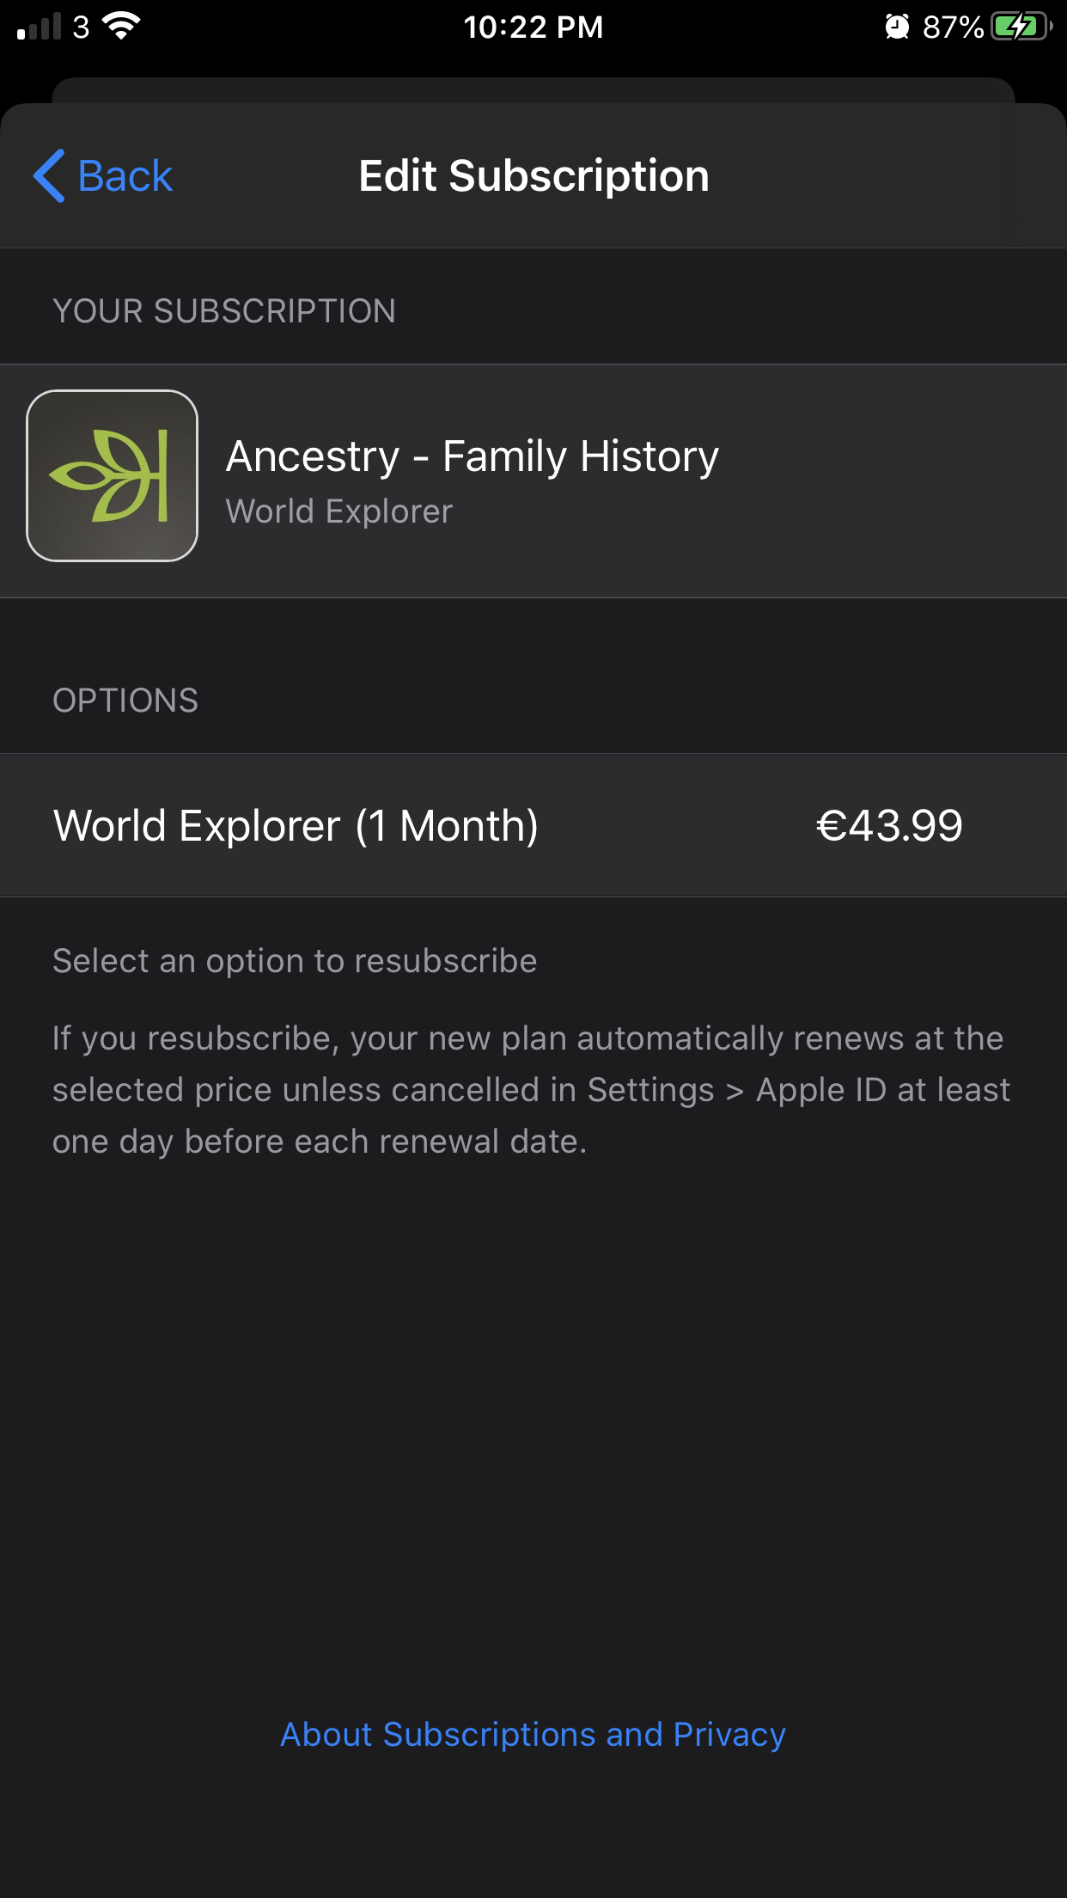The image size is (1067, 1898).
Task: Go back using the Back label
Action: tap(125, 176)
